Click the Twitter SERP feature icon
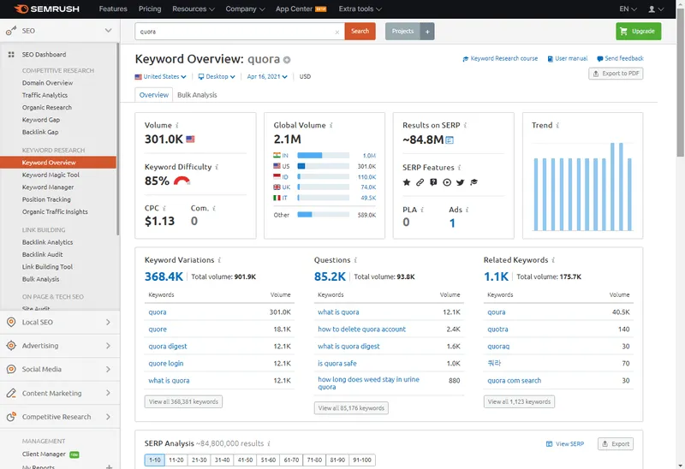The width and height of the screenshot is (685, 469). point(460,182)
